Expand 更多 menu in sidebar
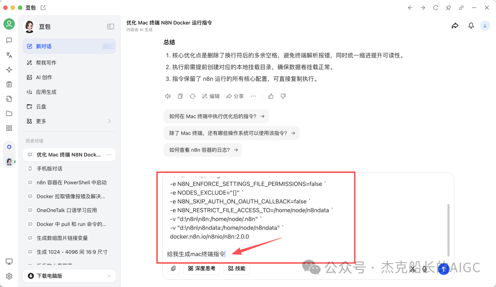 click(69, 121)
